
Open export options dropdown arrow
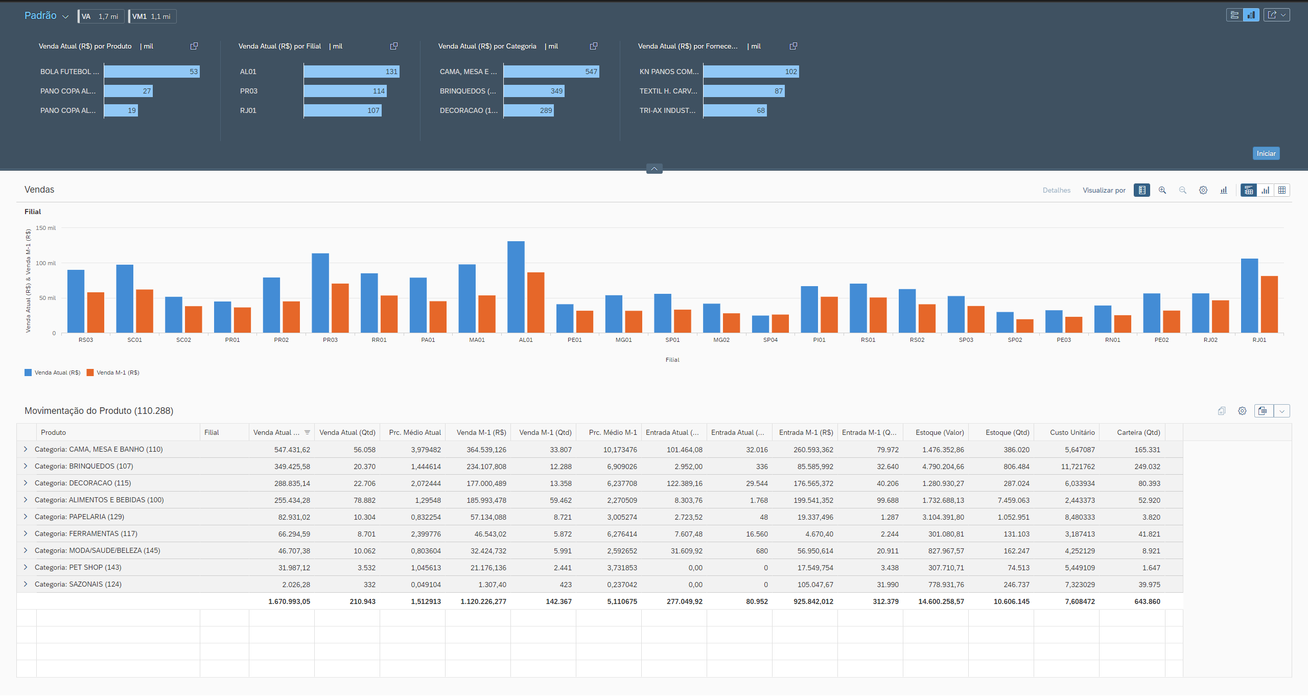(1281, 411)
